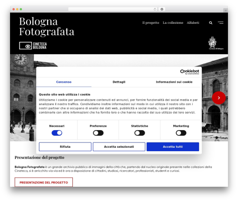Open the La collezione menu item
Screen dimensions: 238x201
click(173, 23)
